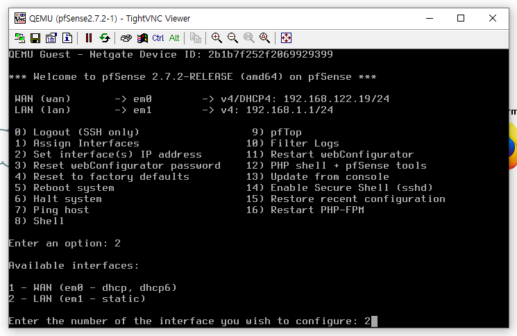517x336 pixels.
Task: Click the '1 - WAN (em0 - dhcp, dhcp6)' line
Action: click(x=93, y=288)
